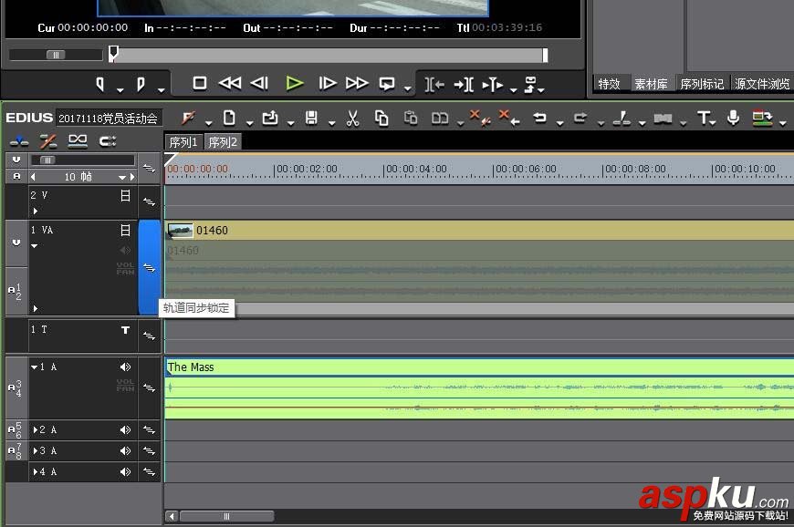
Task: Expand the 2 A audio track
Action: (36, 429)
